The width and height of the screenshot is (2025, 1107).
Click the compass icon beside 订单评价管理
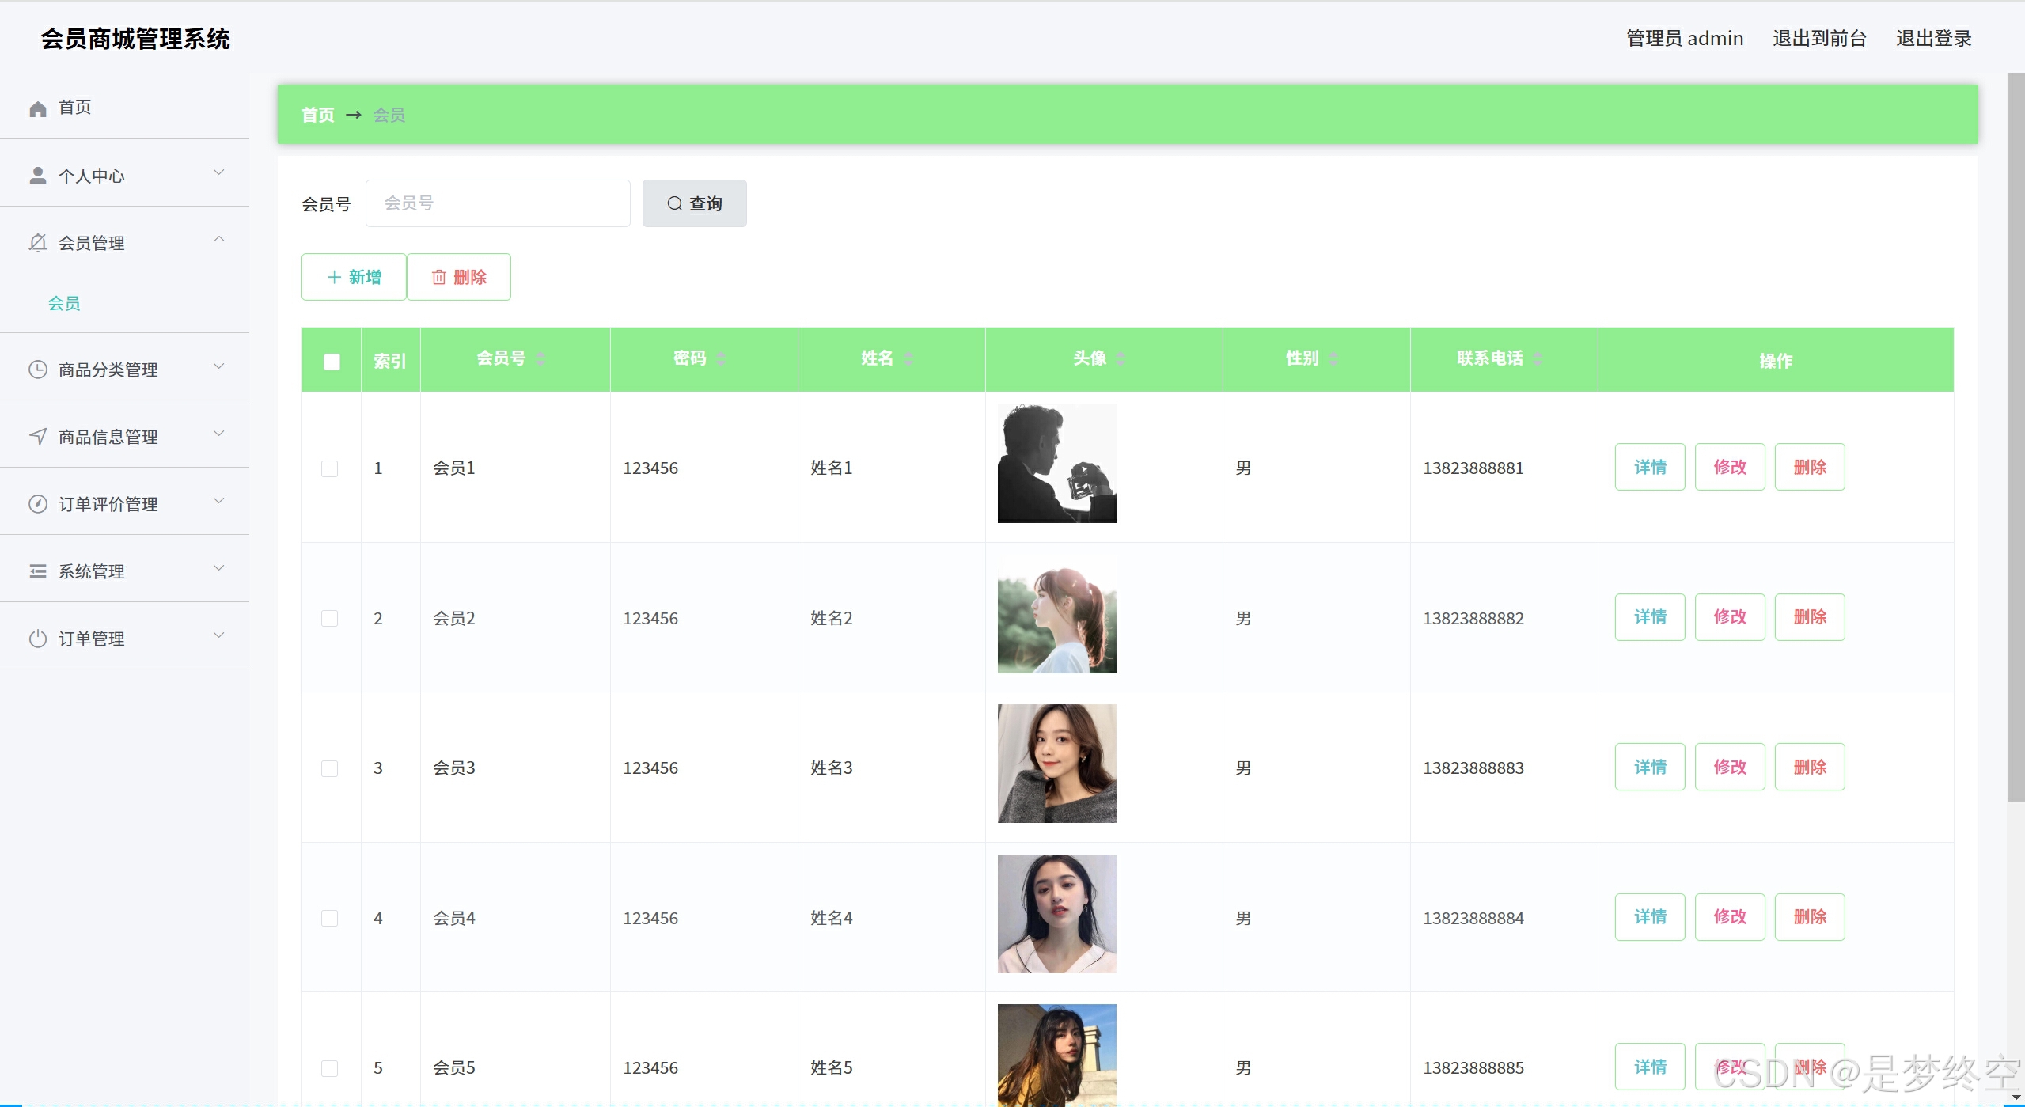(37, 504)
